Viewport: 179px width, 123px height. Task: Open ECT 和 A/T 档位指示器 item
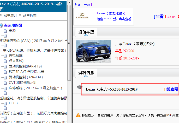tap(27, 72)
